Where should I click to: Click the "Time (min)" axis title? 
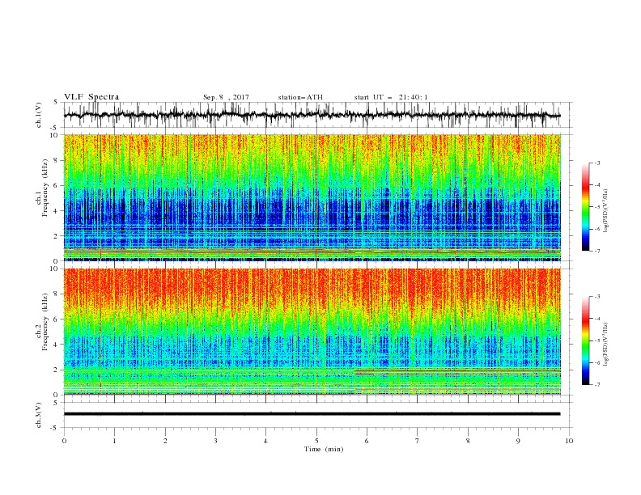click(x=324, y=449)
